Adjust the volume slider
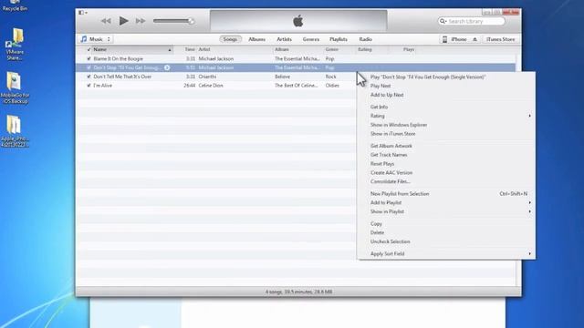Screen dimensions: 584x328 173,21
